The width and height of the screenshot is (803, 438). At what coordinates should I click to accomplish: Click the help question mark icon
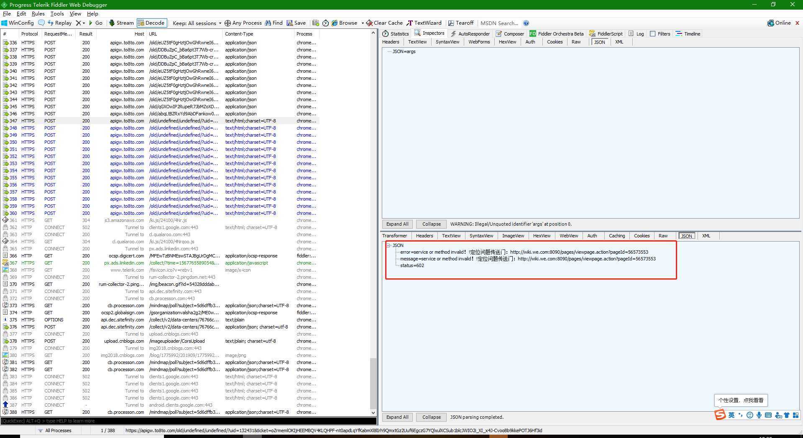tap(526, 23)
